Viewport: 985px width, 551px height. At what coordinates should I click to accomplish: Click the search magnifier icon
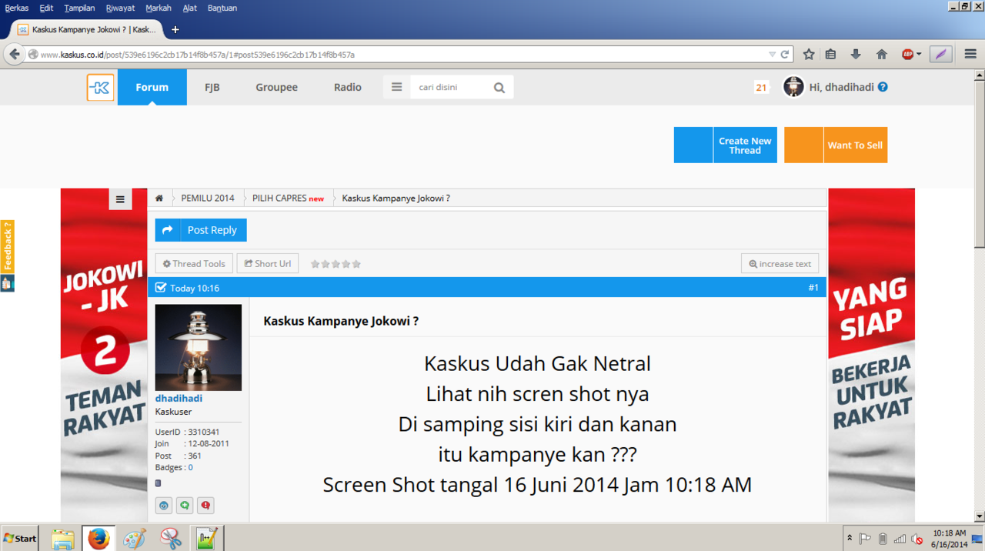coord(499,88)
